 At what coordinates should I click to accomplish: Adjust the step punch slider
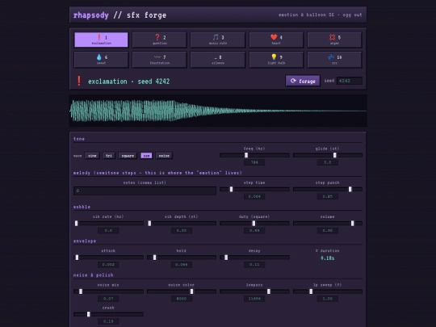pos(328,190)
